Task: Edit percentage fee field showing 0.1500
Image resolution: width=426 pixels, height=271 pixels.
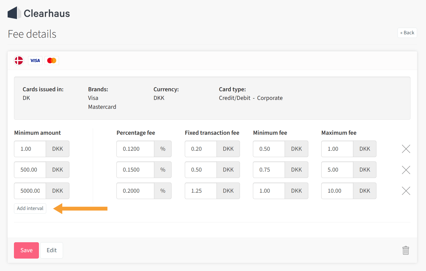Action: pos(135,170)
